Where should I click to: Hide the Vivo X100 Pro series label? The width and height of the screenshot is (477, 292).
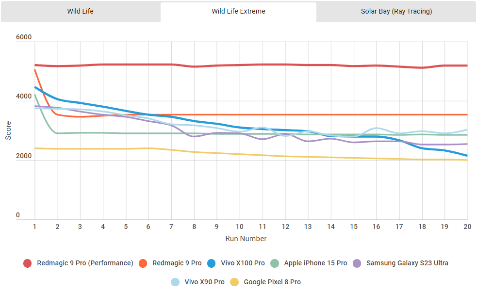tap(242, 263)
